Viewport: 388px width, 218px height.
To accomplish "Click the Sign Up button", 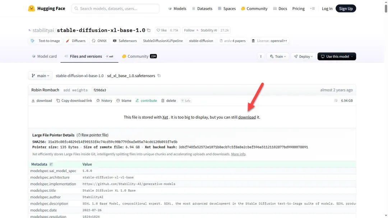I will pyautogui.click(x=346, y=8).
